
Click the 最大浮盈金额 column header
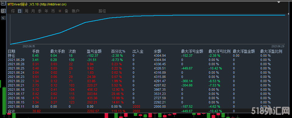244,51
